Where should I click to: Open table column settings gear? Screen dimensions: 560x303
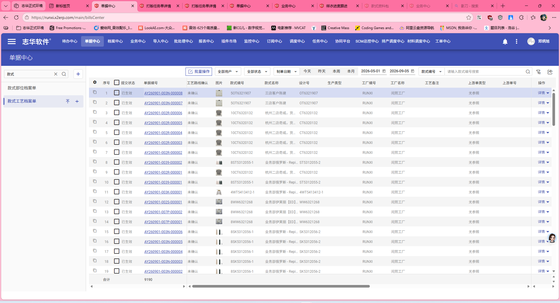(95, 82)
